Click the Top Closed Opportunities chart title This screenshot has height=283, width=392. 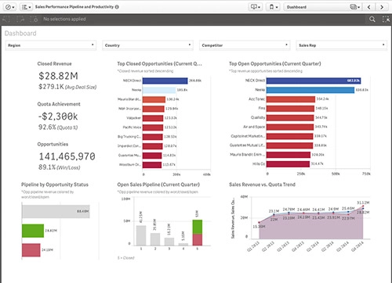click(x=159, y=63)
